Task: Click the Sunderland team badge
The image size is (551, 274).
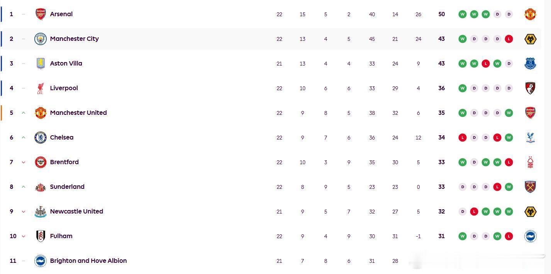Action: (41, 187)
